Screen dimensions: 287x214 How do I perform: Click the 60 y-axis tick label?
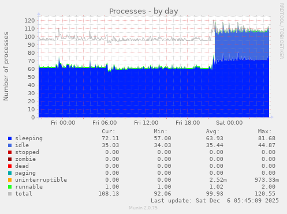tap(31, 69)
